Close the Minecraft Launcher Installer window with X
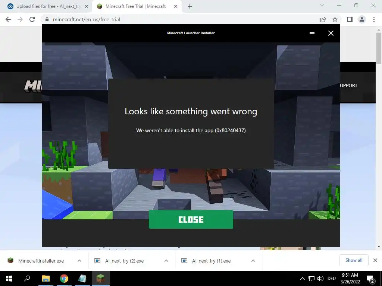This screenshot has height=286, width=382. coord(331,33)
